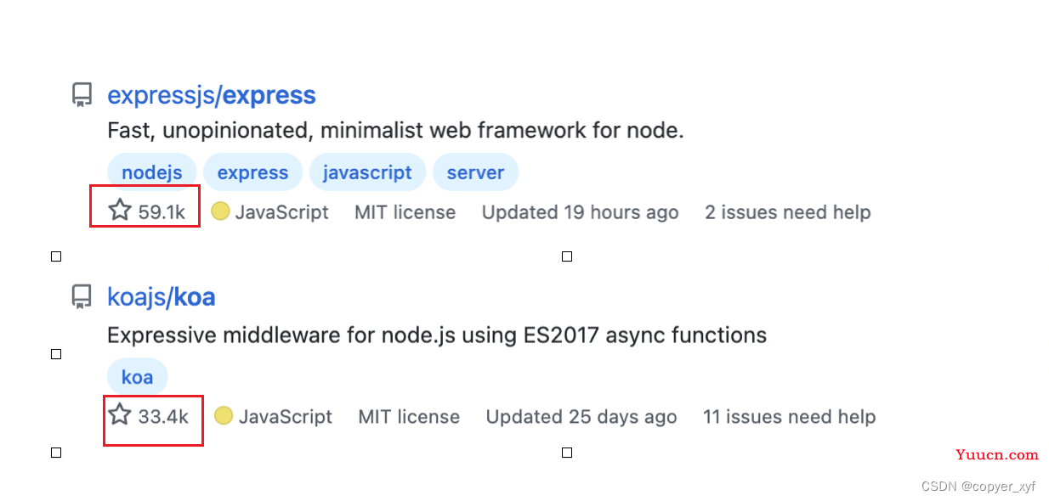Open the 11 issues need help link

click(789, 417)
